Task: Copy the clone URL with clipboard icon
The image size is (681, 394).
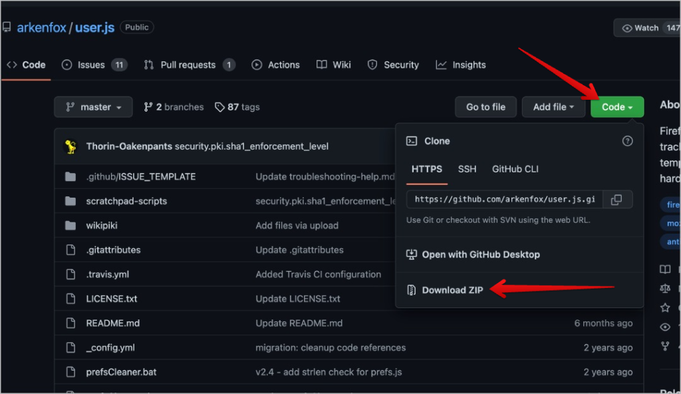Action: pos(616,200)
